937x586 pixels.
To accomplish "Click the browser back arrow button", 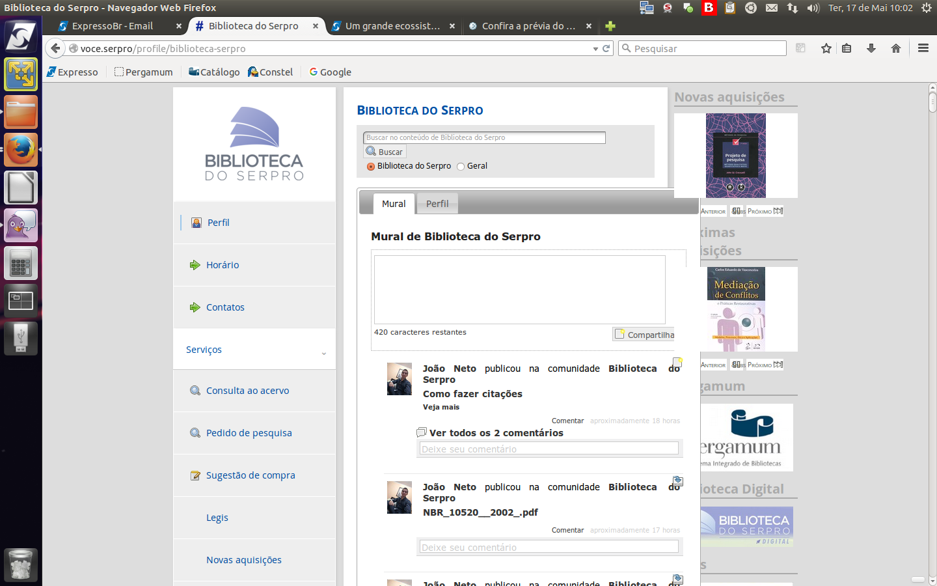I will pyautogui.click(x=56, y=48).
